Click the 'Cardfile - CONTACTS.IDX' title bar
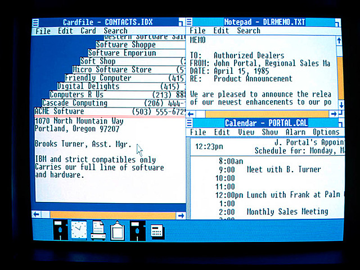This screenshot has width=360, height=270. 108,22
